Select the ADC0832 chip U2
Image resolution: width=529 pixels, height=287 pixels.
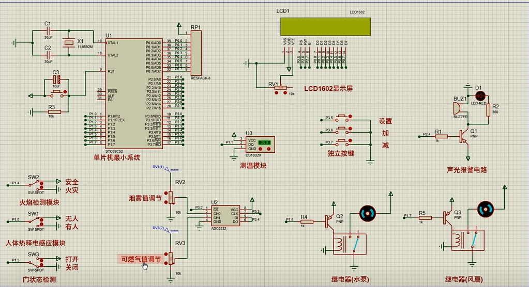click(225, 216)
